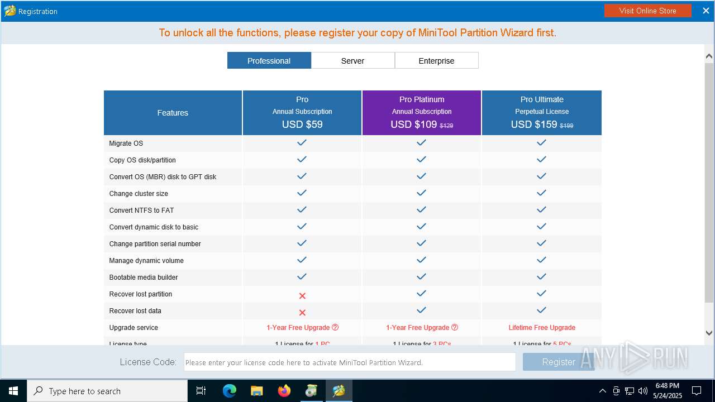715x402 pixels.
Task: Close the Registration window
Action: click(x=706, y=11)
